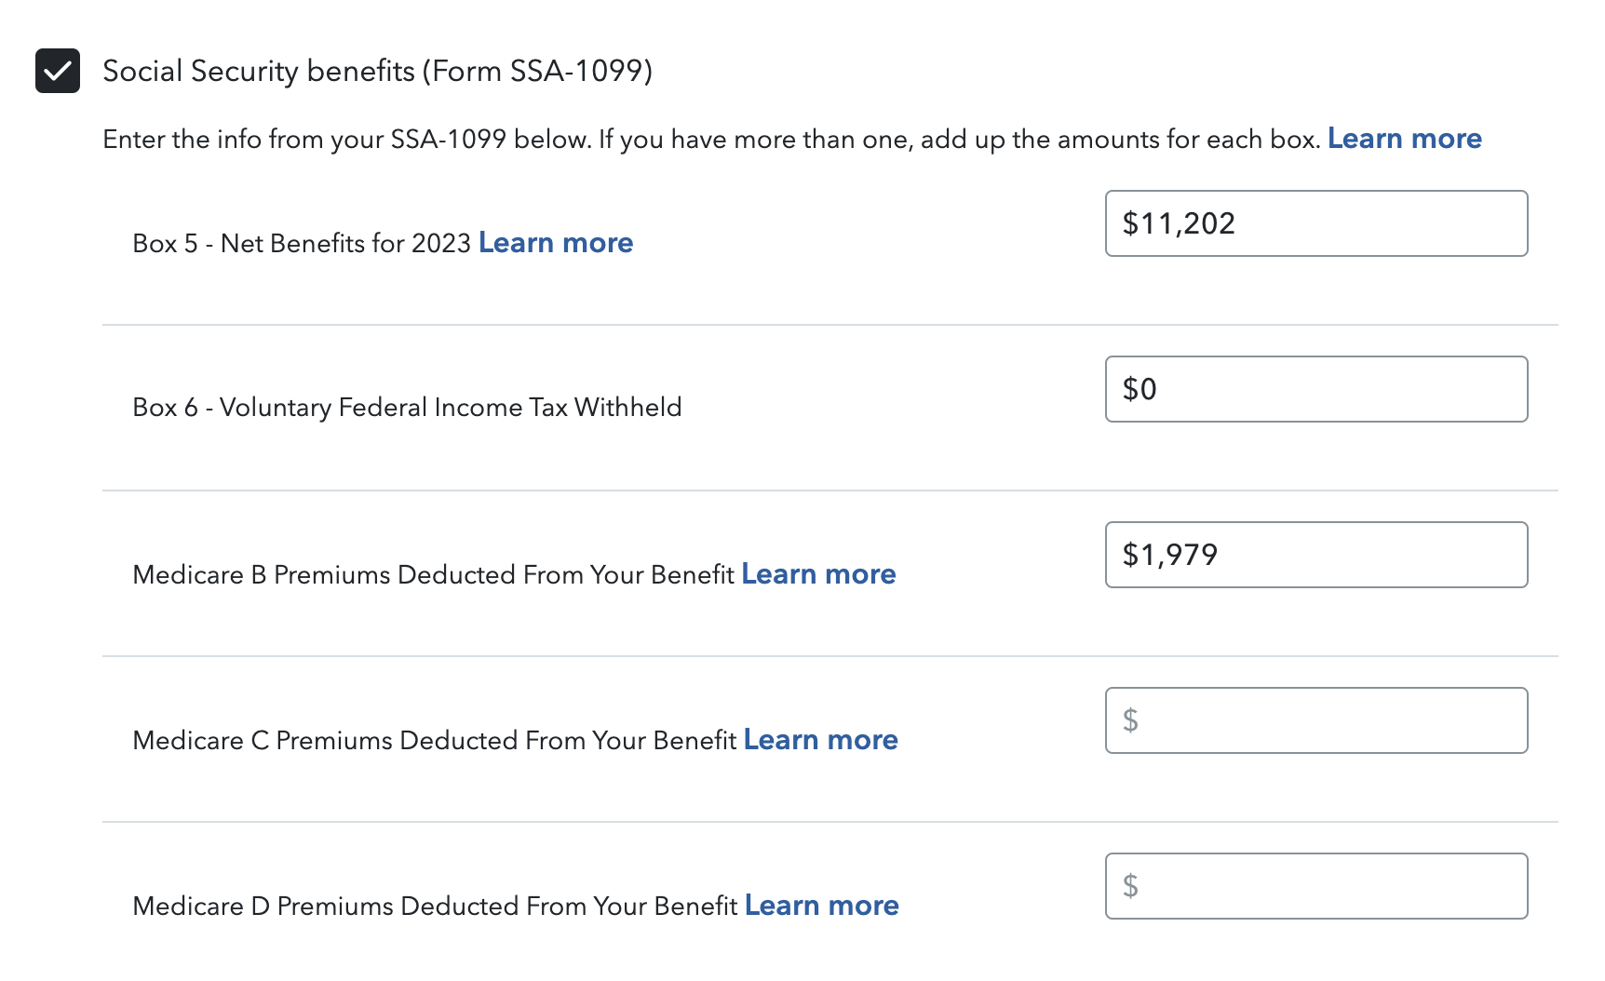
Task: Open Learn more link after SSA-1099 instructions
Action: click(1404, 139)
